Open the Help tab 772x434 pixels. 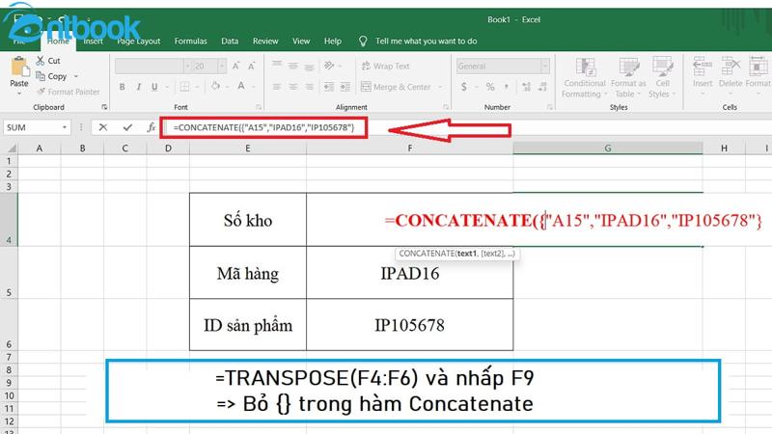pos(333,41)
